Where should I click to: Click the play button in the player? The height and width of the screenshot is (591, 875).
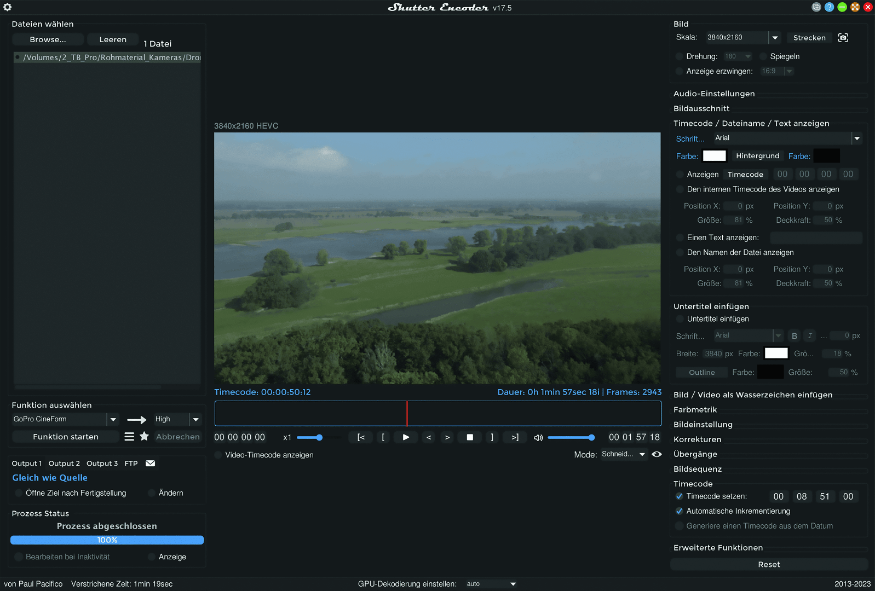point(406,437)
